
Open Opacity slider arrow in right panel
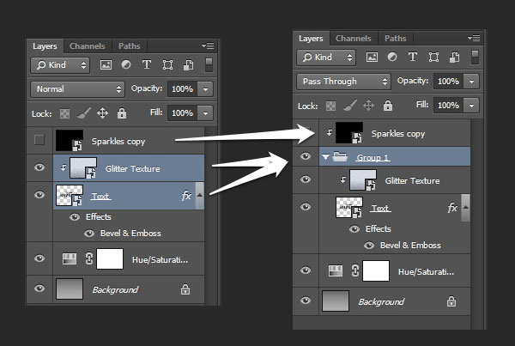[x=471, y=82]
